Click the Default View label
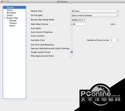The width and height of the screenshot is (125, 111). point(36,11)
